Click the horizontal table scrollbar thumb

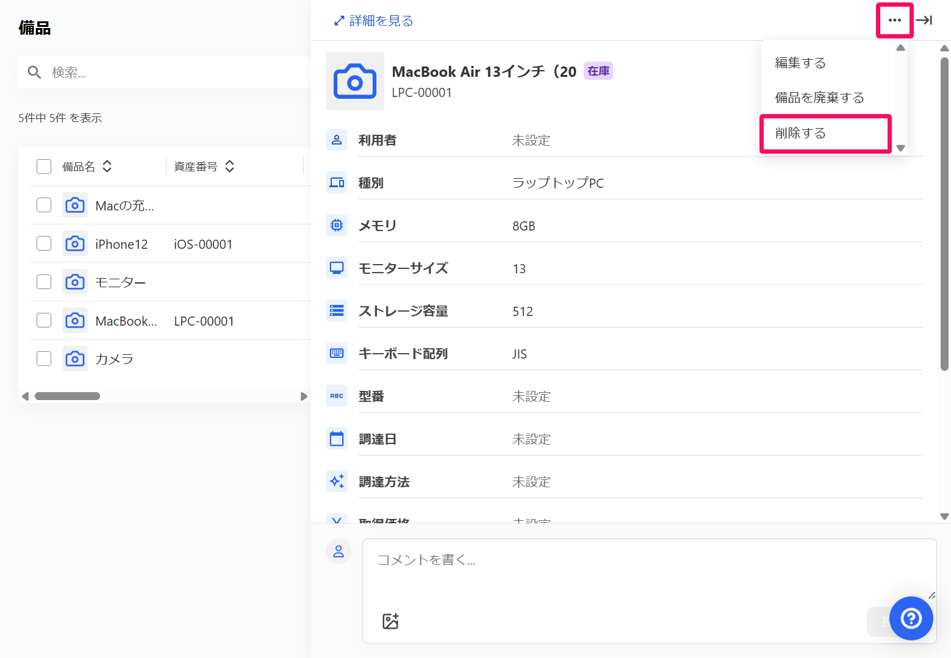pos(67,396)
